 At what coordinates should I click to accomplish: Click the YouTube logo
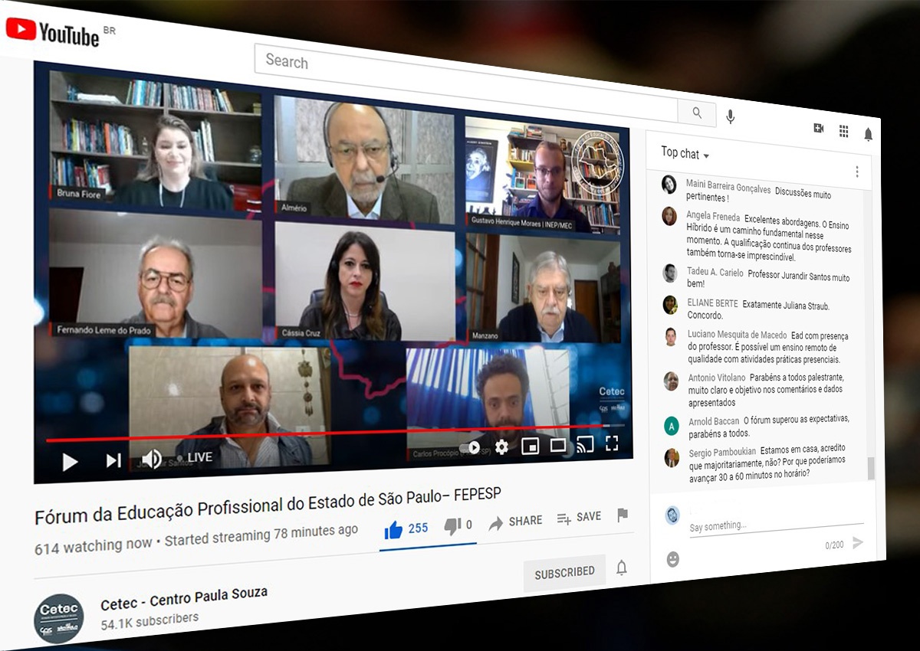[x=53, y=32]
